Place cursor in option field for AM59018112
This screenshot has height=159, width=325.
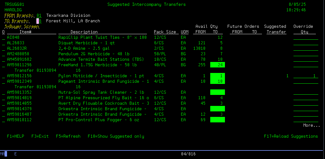[x=3, y=120]
